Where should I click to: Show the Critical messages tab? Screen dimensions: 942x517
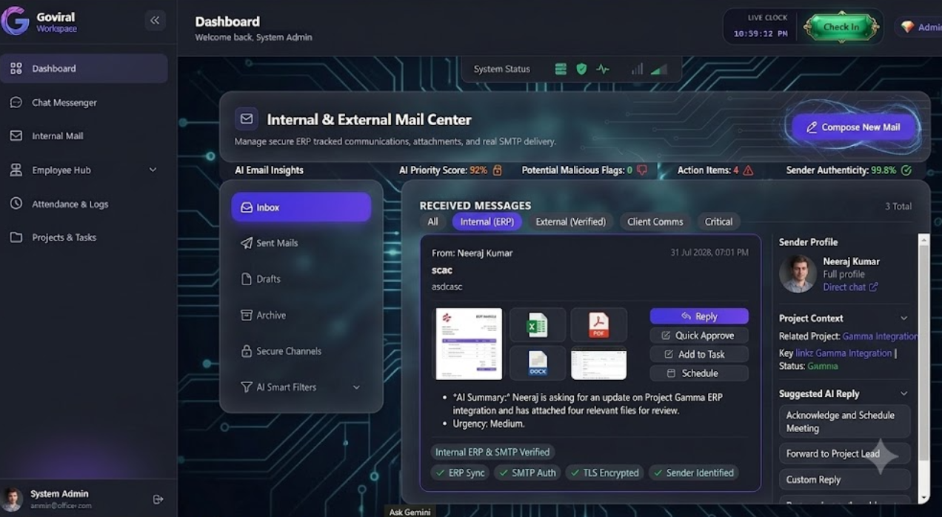tap(718, 221)
